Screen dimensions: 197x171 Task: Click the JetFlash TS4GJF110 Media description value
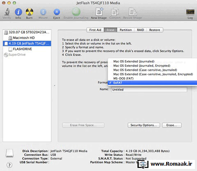(69, 151)
